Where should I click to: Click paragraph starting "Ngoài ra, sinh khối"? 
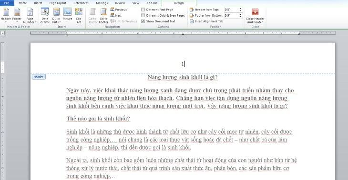click(182, 168)
